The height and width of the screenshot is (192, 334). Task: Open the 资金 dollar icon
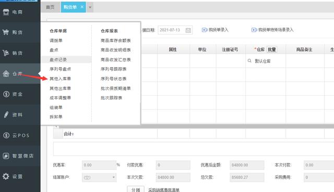[6, 94]
